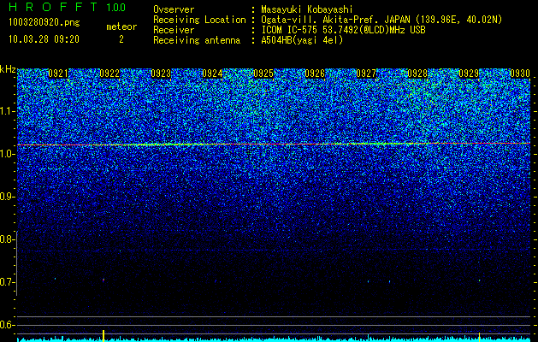Click the 0927 time marker
This screenshot has width=538, height=342.
[366, 74]
